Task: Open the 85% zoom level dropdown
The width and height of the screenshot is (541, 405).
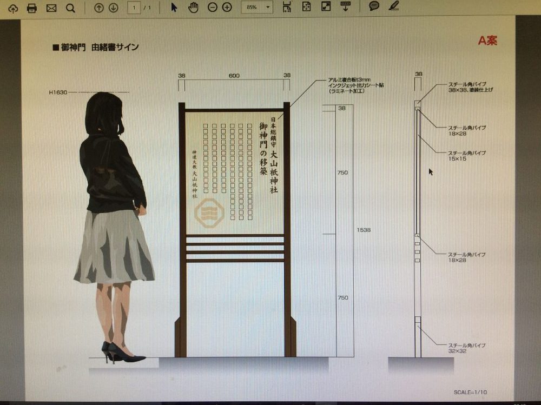Action: click(x=258, y=7)
